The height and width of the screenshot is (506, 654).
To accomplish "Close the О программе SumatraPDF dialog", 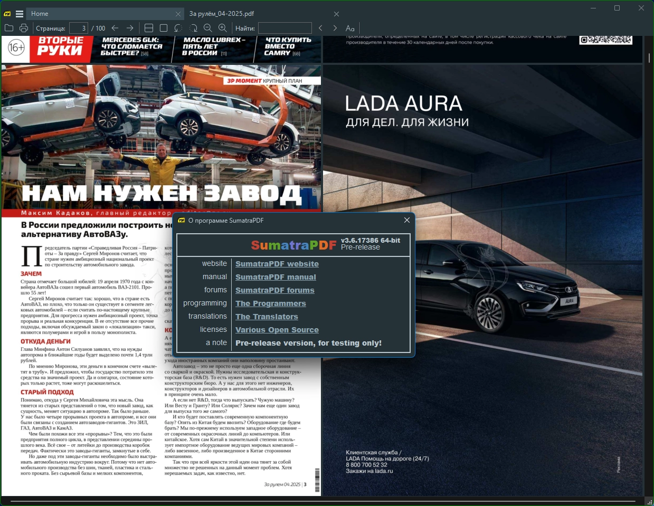I will pyautogui.click(x=407, y=220).
